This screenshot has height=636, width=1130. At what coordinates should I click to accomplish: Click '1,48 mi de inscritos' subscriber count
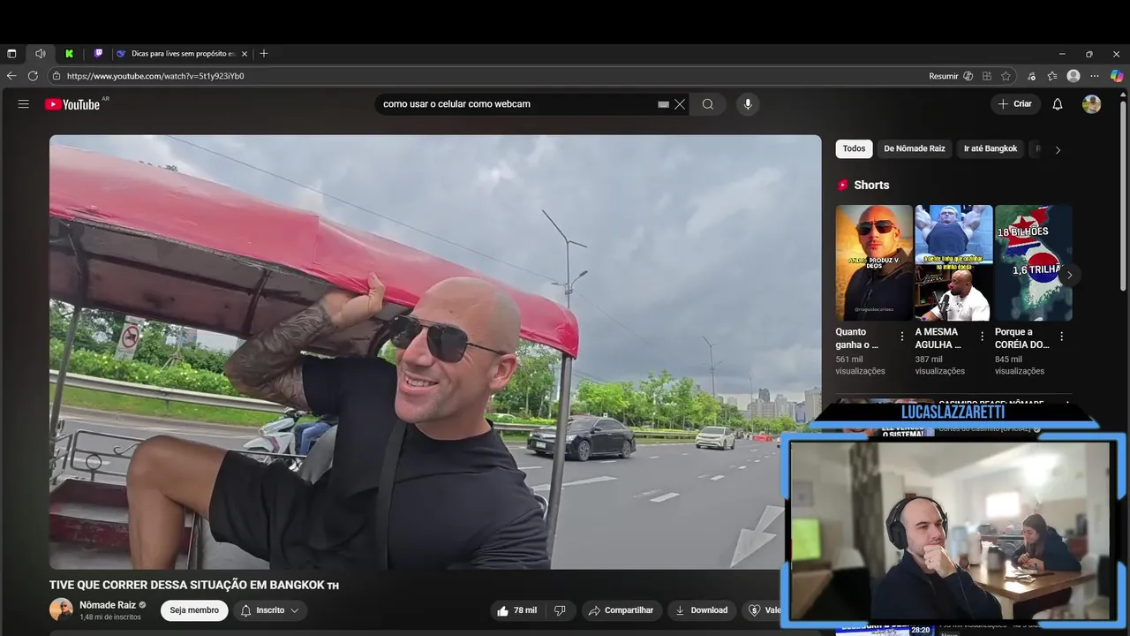(x=110, y=617)
